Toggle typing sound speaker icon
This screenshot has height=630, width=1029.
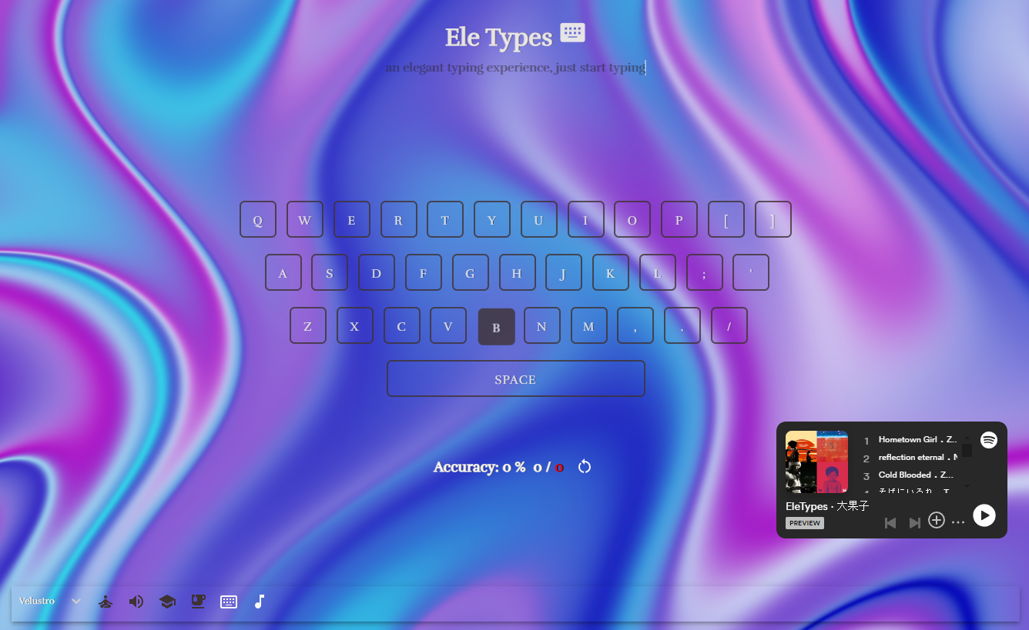click(x=136, y=602)
